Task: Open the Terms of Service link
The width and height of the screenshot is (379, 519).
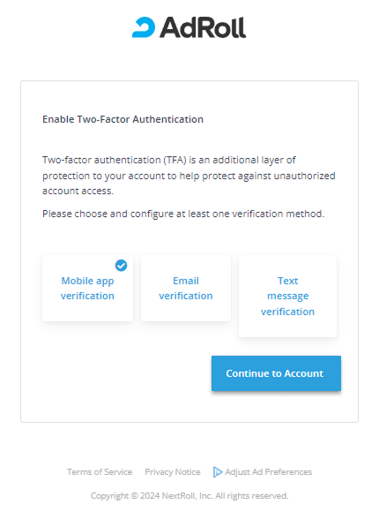Action: [x=100, y=472]
